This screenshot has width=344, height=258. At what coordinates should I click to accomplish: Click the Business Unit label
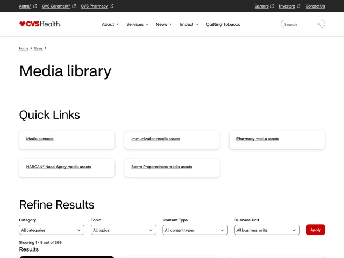(247, 220)
